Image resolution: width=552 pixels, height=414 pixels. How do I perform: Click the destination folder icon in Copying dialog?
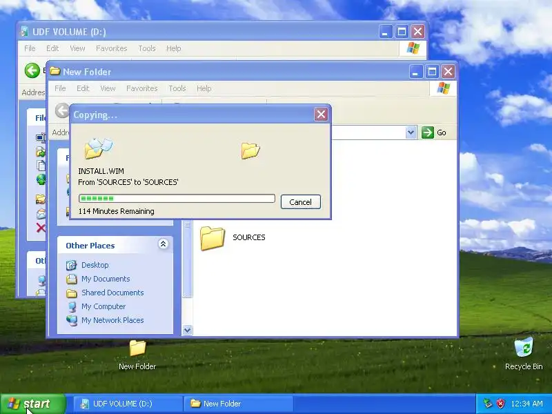(x=250, y=150)
